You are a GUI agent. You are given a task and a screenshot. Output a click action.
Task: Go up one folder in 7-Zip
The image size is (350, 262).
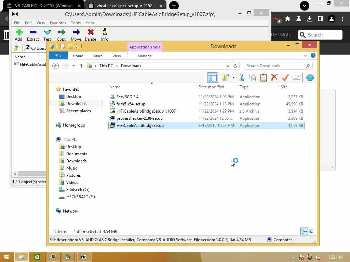click(16, 48)
